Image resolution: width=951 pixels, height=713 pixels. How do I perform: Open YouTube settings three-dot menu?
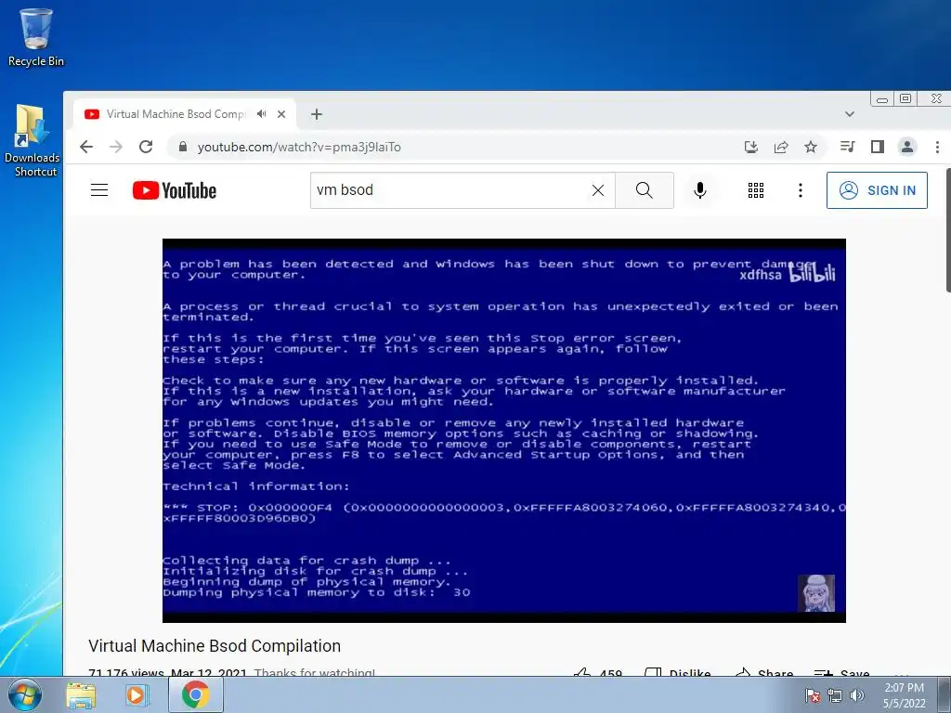801,190
